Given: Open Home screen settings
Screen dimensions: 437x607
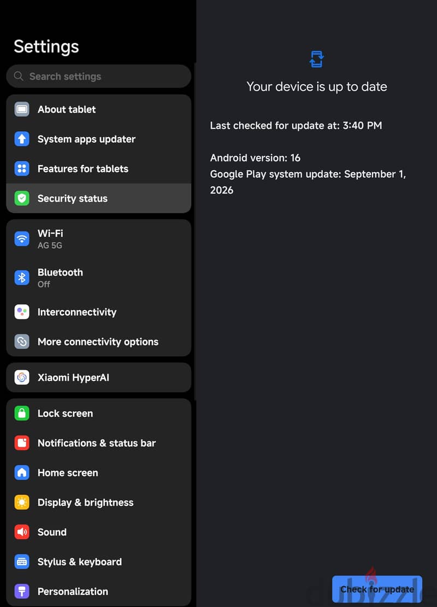Looking at the screenshot, I should [x=99, y=472].
